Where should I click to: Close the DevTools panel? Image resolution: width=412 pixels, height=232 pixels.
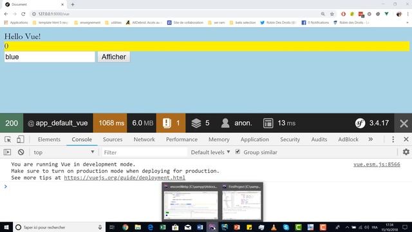click(x=406, y=139)
